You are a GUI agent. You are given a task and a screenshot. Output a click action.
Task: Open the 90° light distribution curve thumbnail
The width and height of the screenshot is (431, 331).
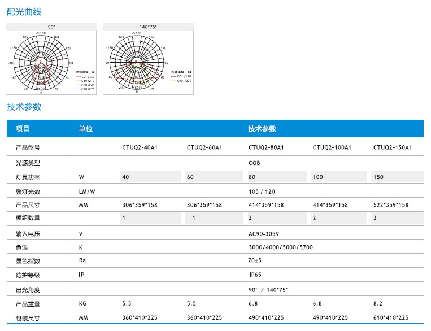tap(51, 59)
